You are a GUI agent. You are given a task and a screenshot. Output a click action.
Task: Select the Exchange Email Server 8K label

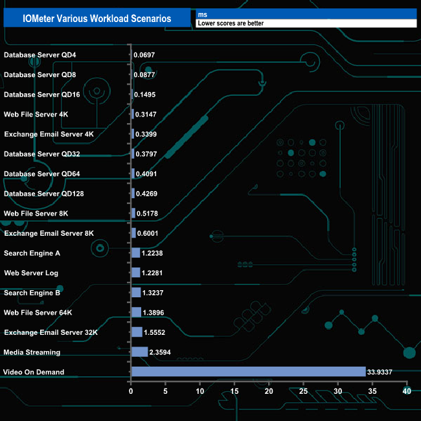click(49, 233)
